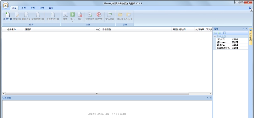
Task: Open the 源目录 (source folder) icon
Action: [120, 15]
